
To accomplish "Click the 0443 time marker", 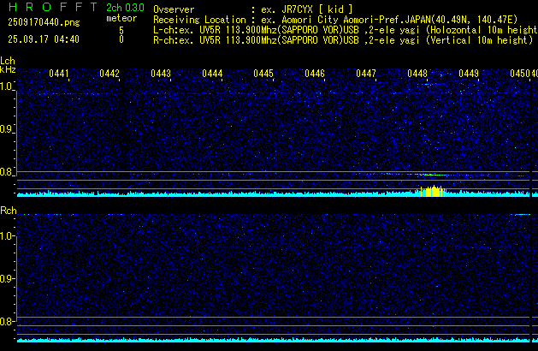I will coord(161,74).
